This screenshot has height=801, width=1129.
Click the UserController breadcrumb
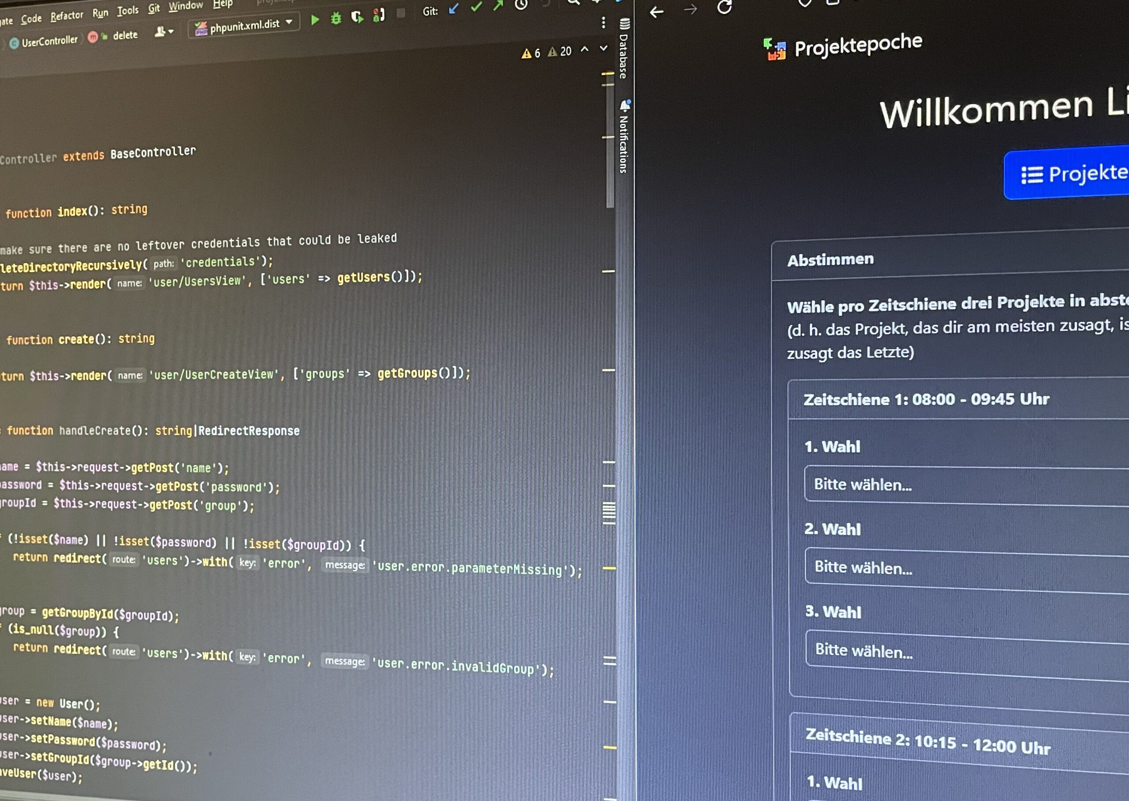pyautogui.click(x=43, y=41)
